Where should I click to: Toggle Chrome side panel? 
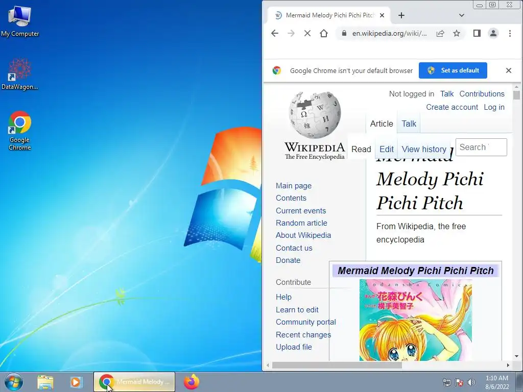tap(477, 33)
